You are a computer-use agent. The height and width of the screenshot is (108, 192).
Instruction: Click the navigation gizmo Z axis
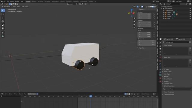tap(131, 10)
